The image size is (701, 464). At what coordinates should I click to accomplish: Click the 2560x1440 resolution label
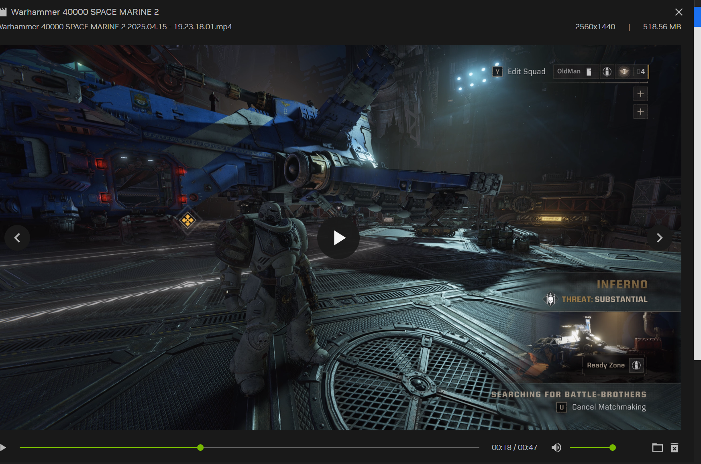[595, 27]
